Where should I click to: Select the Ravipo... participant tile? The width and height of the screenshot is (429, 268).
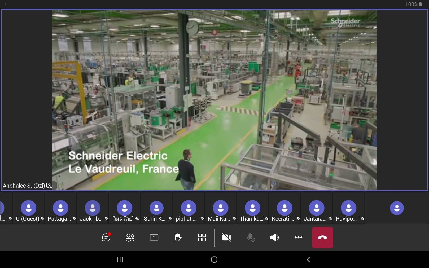(x=349, y=208)
